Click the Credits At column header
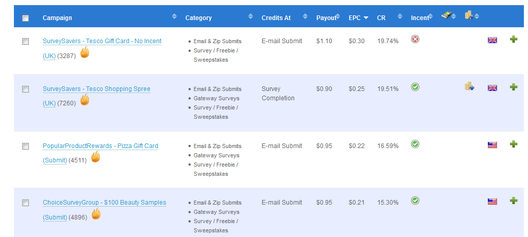The height and width of the screenshot is (237, 528). [x=276, y=18]
